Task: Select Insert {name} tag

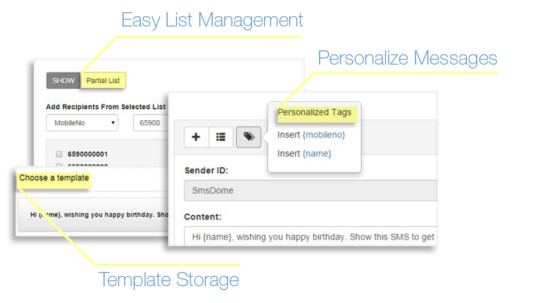Action: coord(304,154)
